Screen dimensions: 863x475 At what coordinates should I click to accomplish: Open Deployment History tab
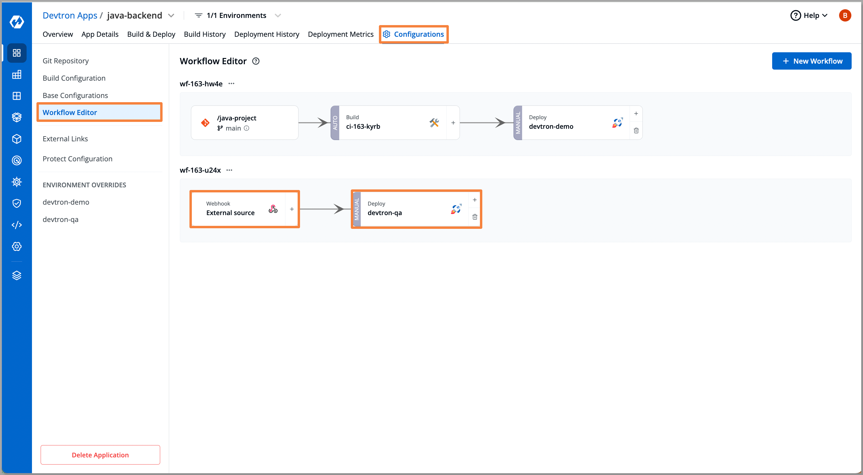[x=267, y=34]
